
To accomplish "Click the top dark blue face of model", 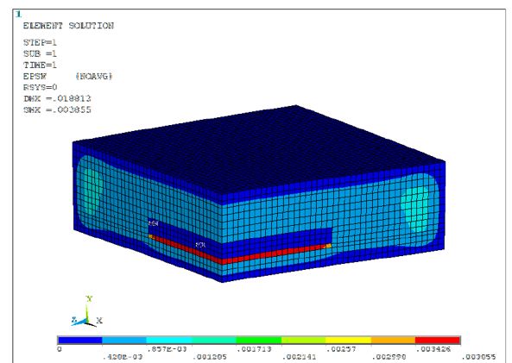I will (x=258, y=150).
